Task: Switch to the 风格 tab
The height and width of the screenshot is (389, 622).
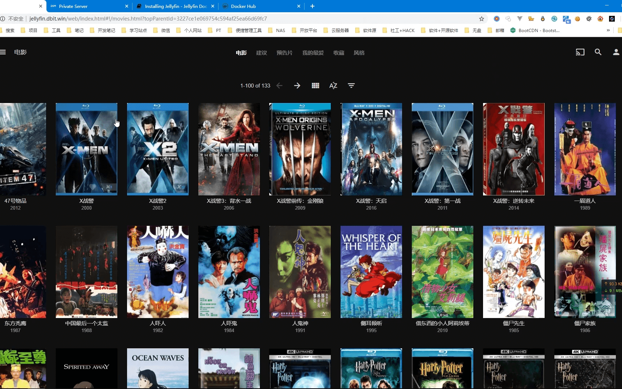Action: tap(359, 53)
